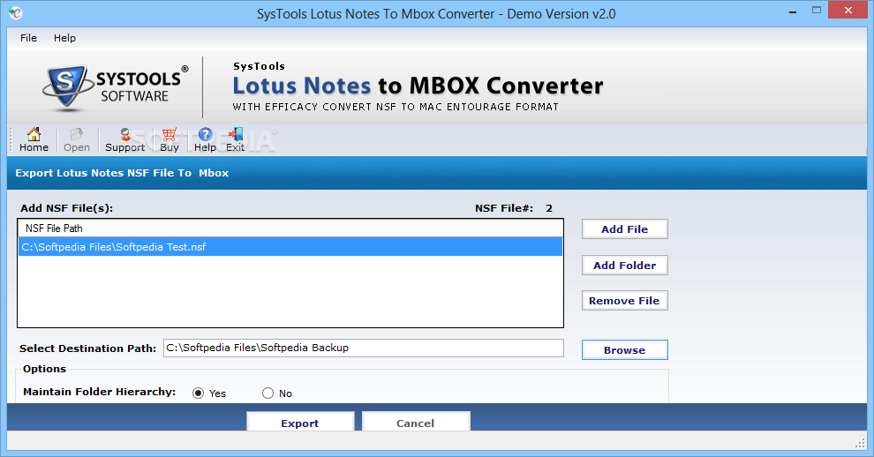Open the Support toolbar icon
This screenshot has width=874, height=457.
tap(124, 139)
